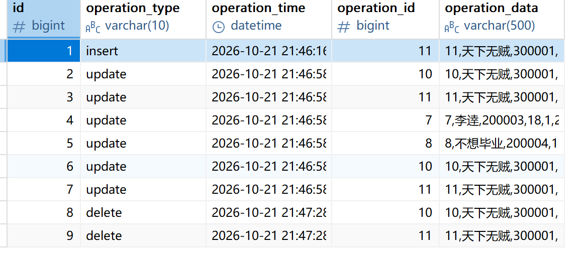This screenshot has width=586, height=253.
Task: Select id cell with value 8
Action: (44, 213)
